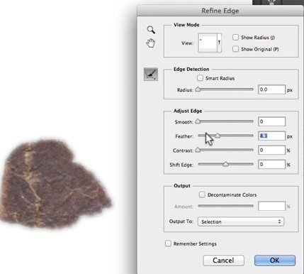Toggle Smart Radius checkbox

click(x=200, y=78)
